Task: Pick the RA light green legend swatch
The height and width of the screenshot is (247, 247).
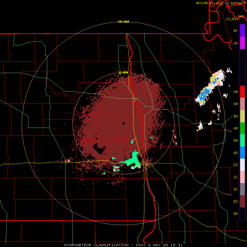Action: 242,141
